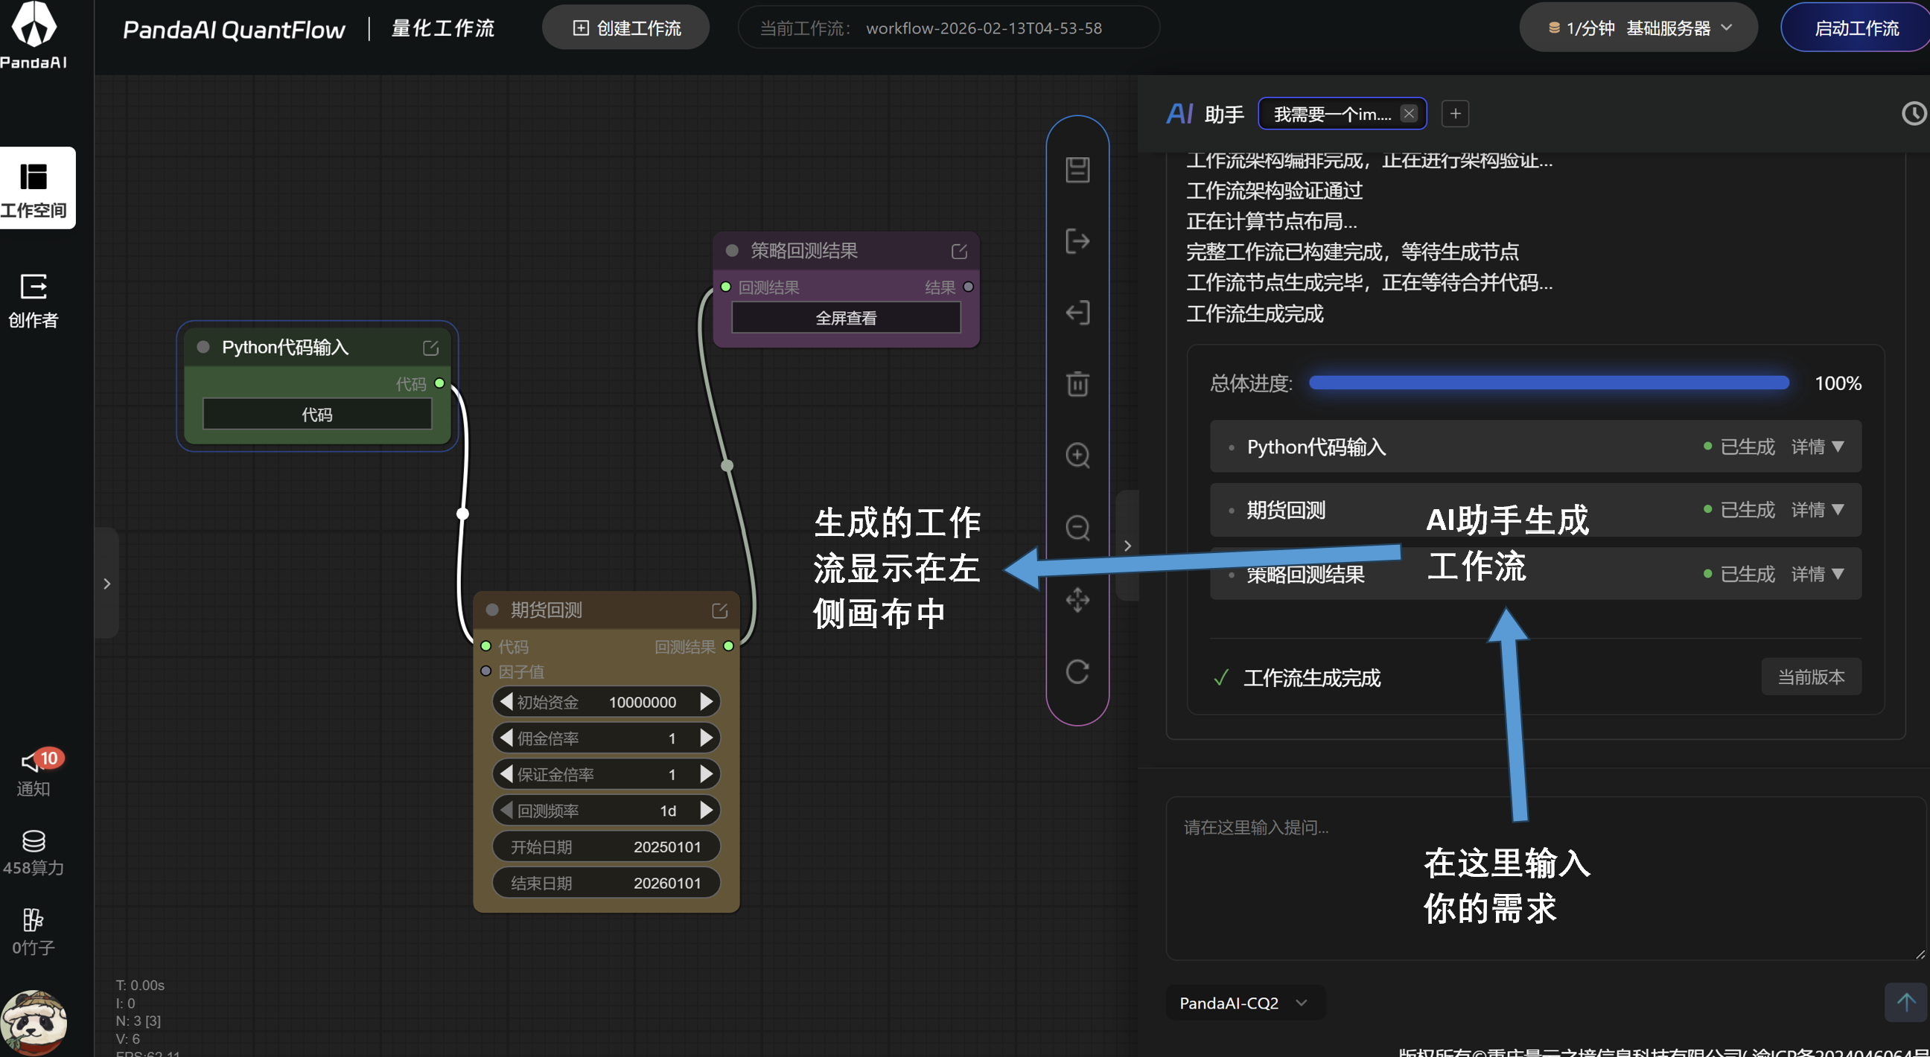Click the refresh icon in canvas toolbar
Screen dimensions: 1930x1057
1077,671
